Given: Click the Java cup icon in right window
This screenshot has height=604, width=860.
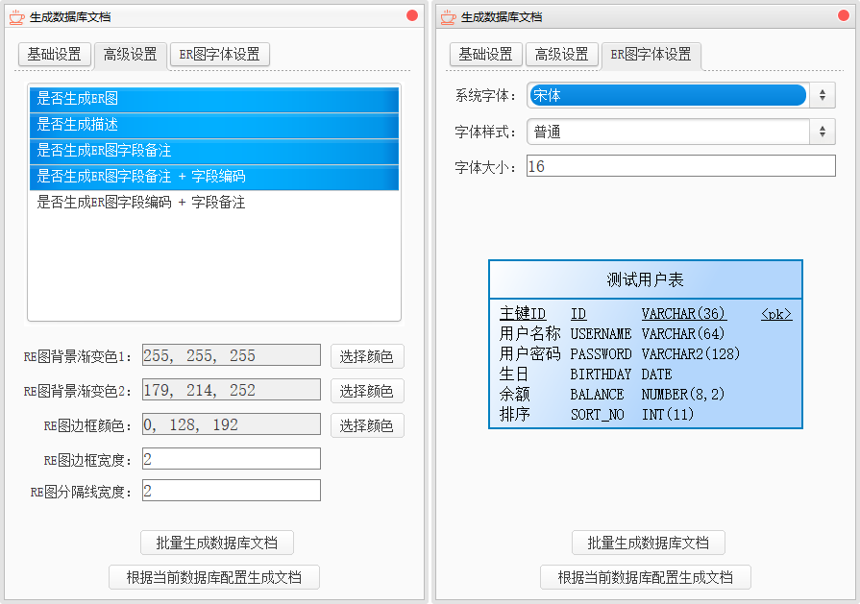Looking at the screenshot, I should [x=448, y=17].
